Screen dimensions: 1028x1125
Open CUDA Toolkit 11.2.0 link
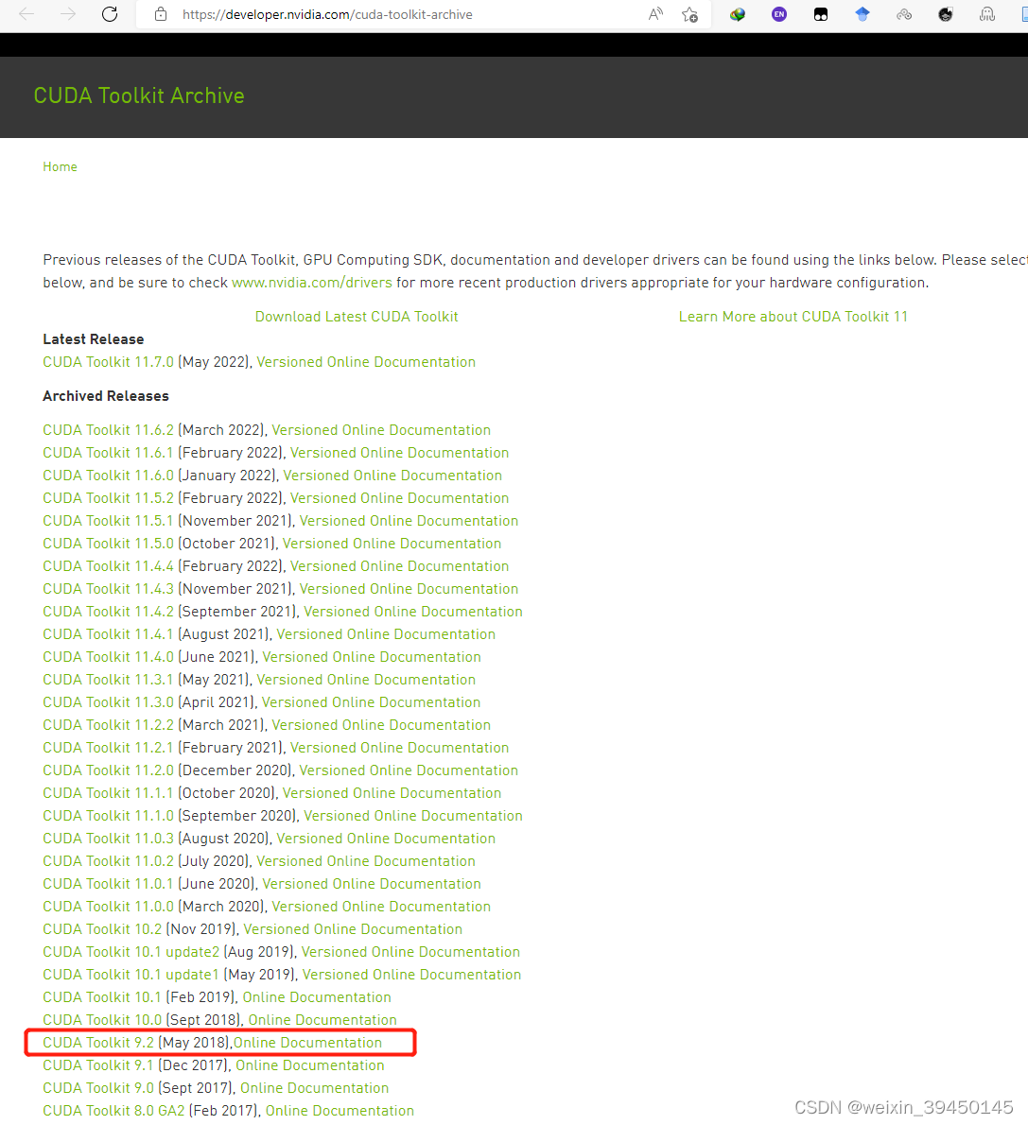109,770
